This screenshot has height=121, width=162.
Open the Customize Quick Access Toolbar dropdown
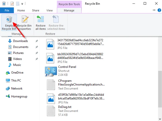pos(22,4)
